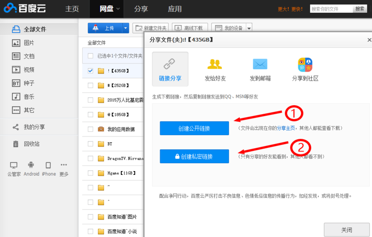Toggle the select-all files checkbox
372x237 pixels.
[x=90, y=56]
